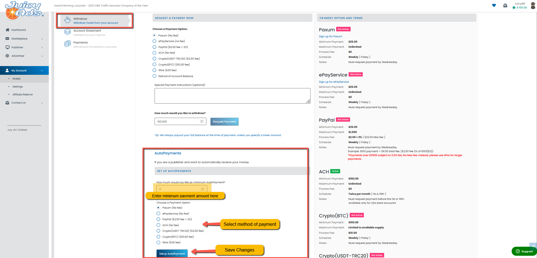Click Sign up for Paxum link
The width and height of the screenshot is (537, 258).
[330, 36]
